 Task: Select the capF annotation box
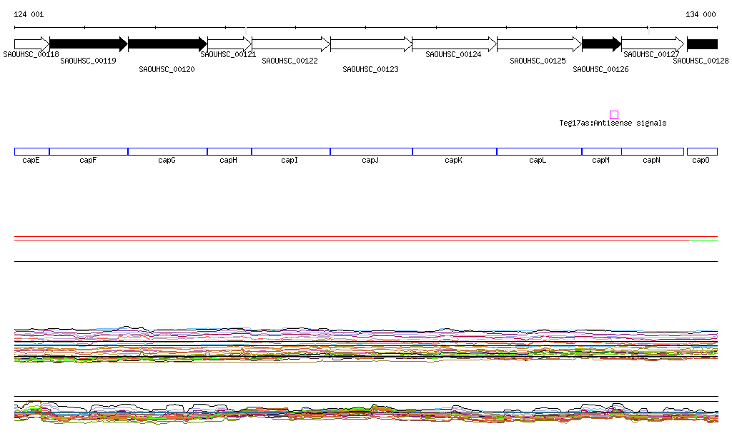(88, 151)
